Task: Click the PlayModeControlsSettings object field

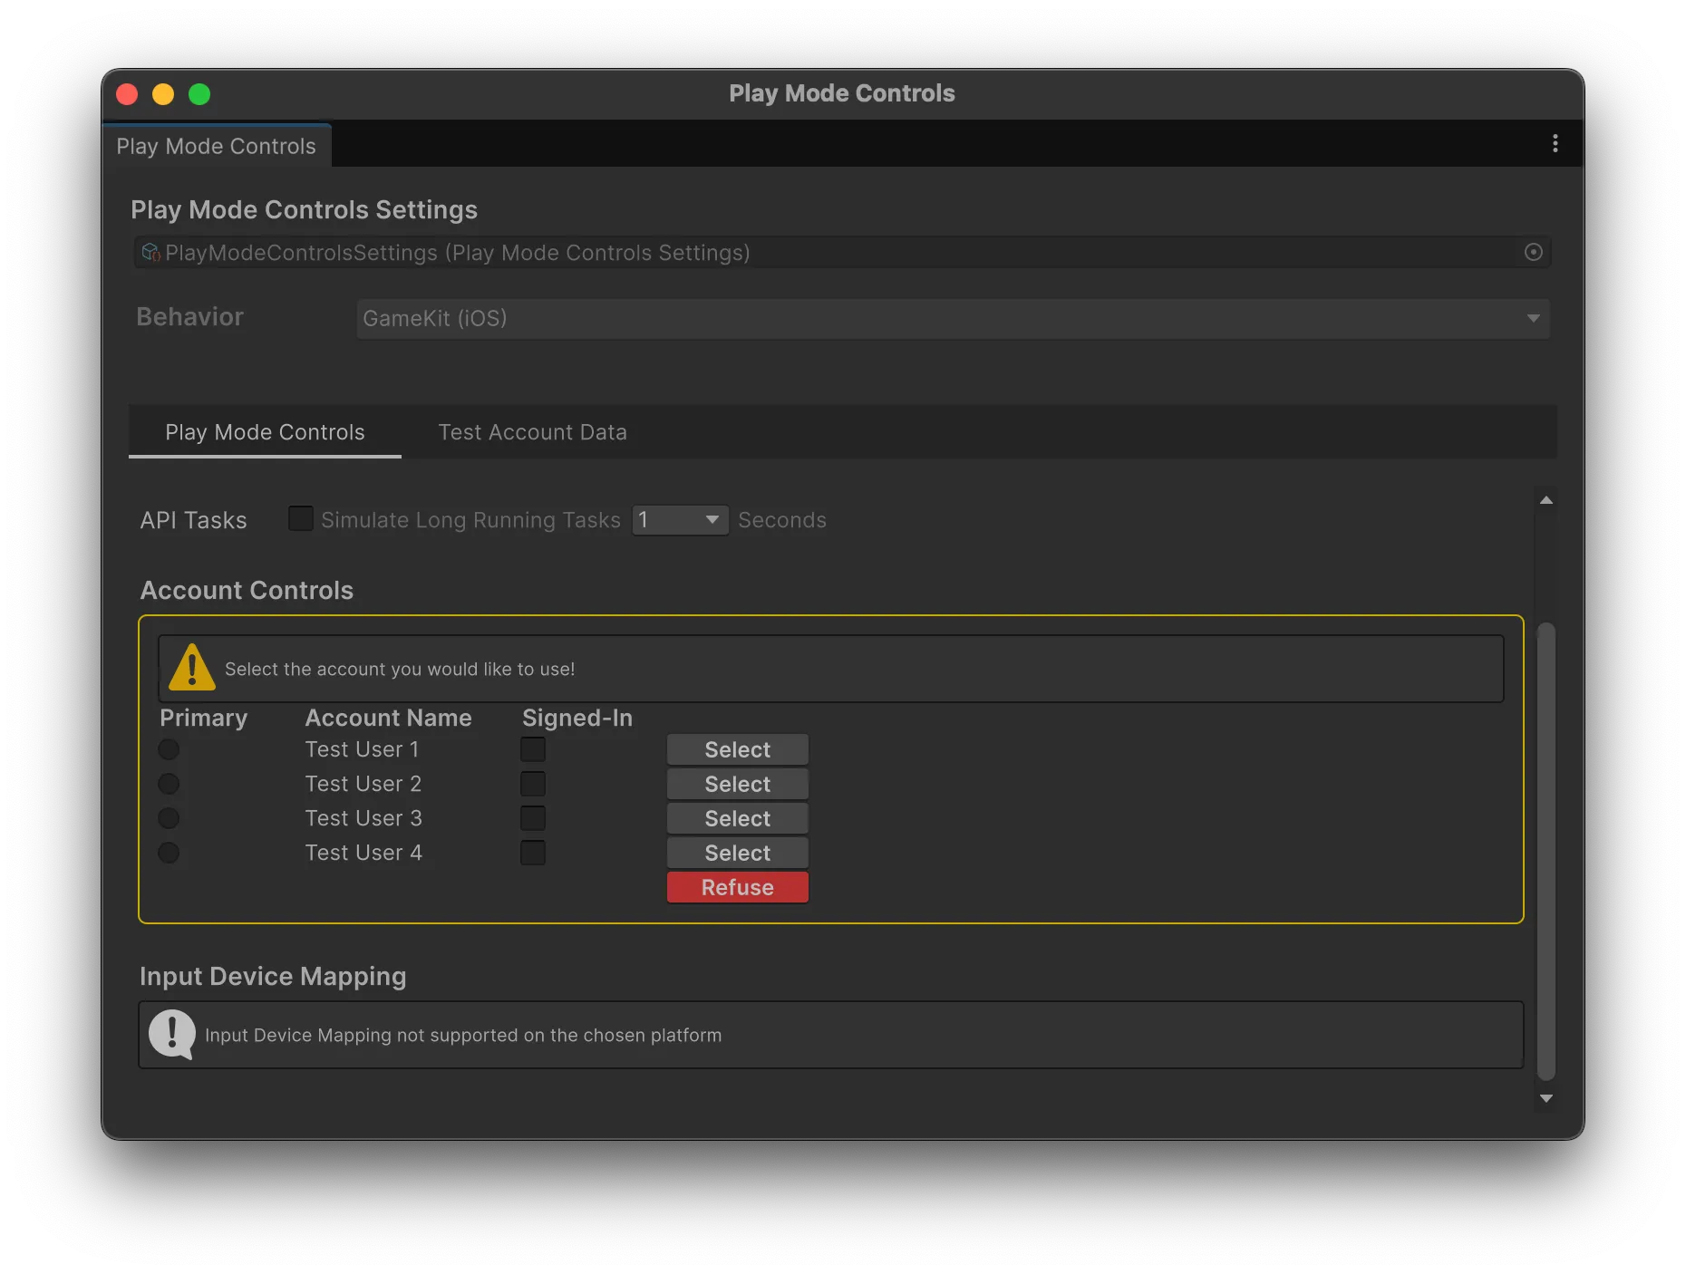Action: (816, 253)
